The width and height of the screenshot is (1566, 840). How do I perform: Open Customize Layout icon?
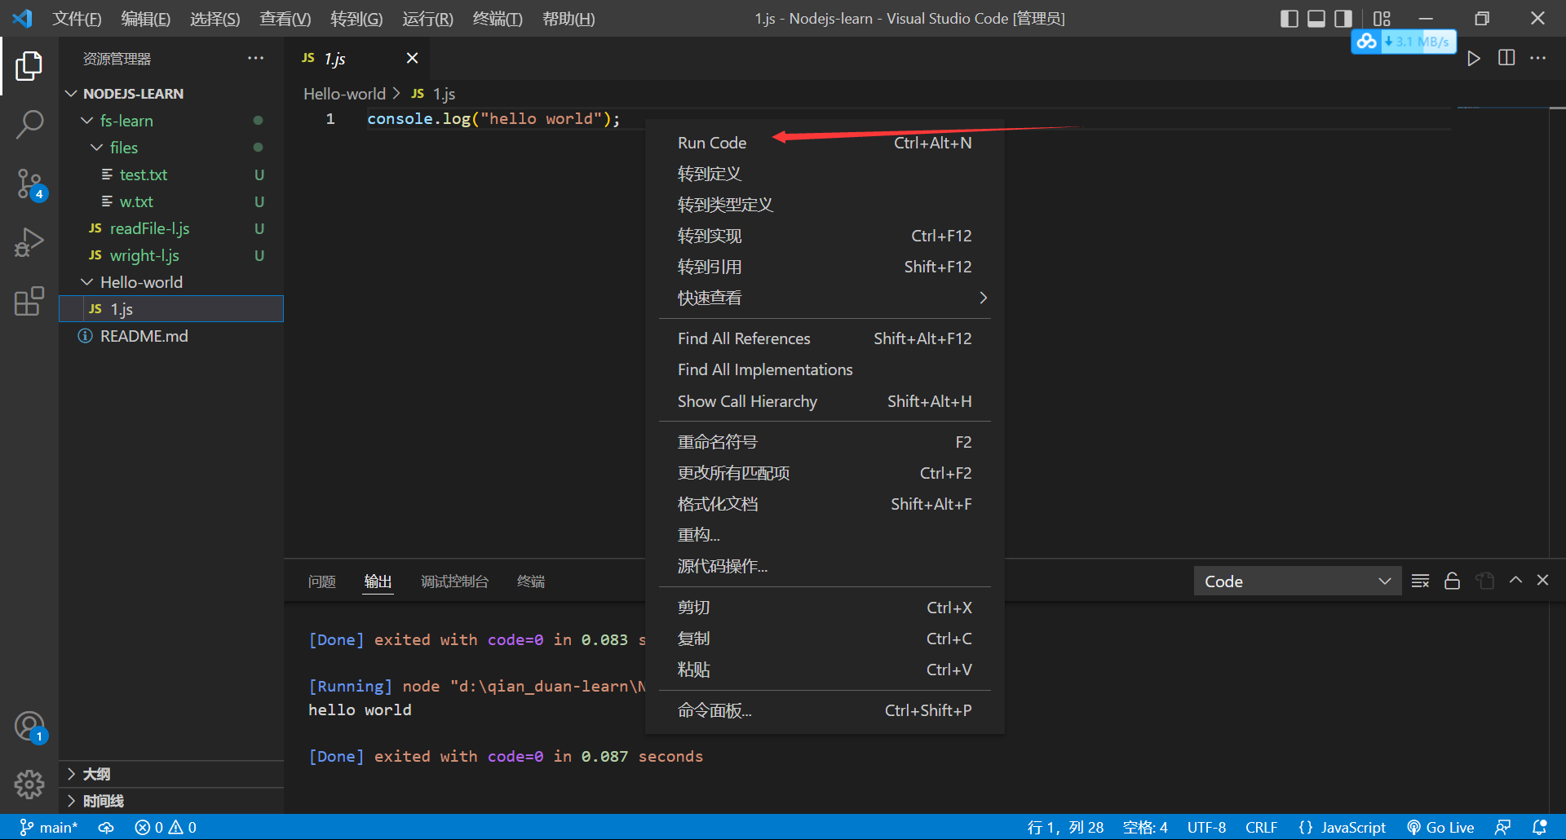[1382, 18]
